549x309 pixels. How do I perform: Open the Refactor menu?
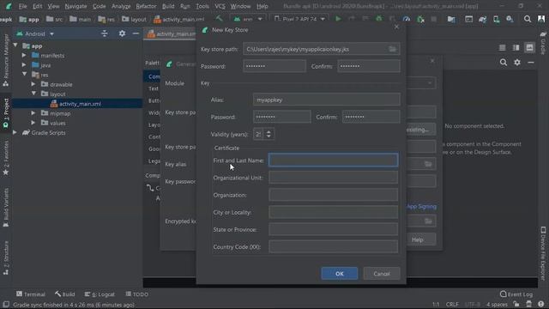click(x=146, y=6)
